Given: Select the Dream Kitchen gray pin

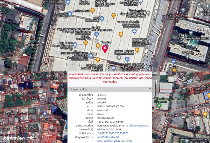Looking at the screenshot, I should (119, 58).
